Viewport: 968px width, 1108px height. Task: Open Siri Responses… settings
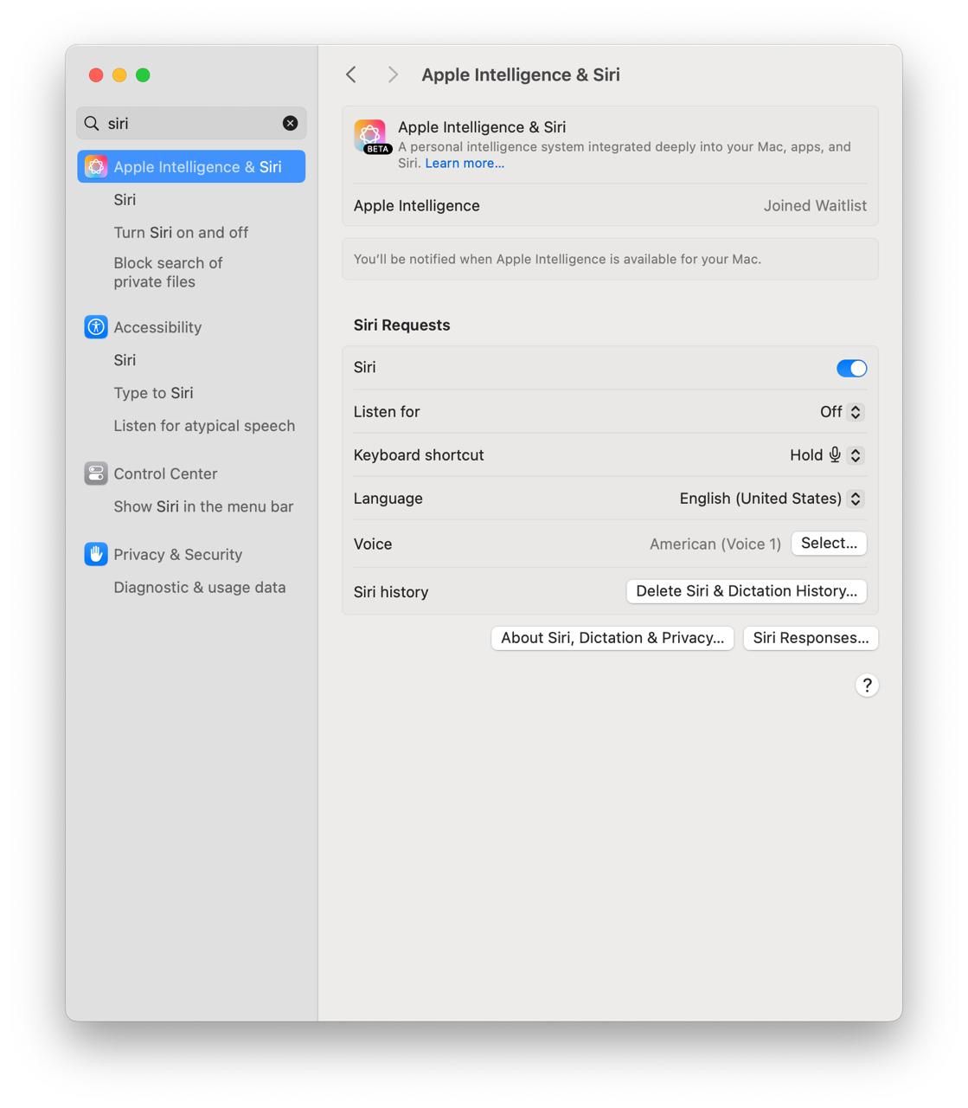[811, 638]
